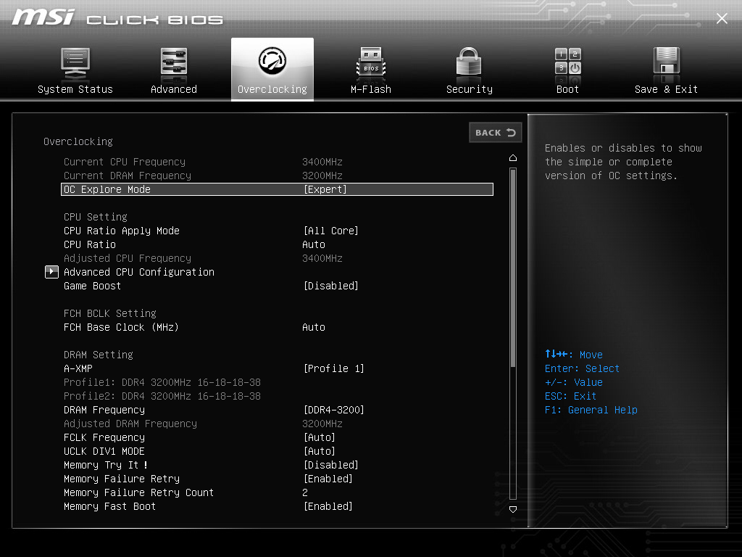The height and width of the screenshot is (557, 742).
Task: Open the Security padlock icon
Action: (x=469, y=62)
